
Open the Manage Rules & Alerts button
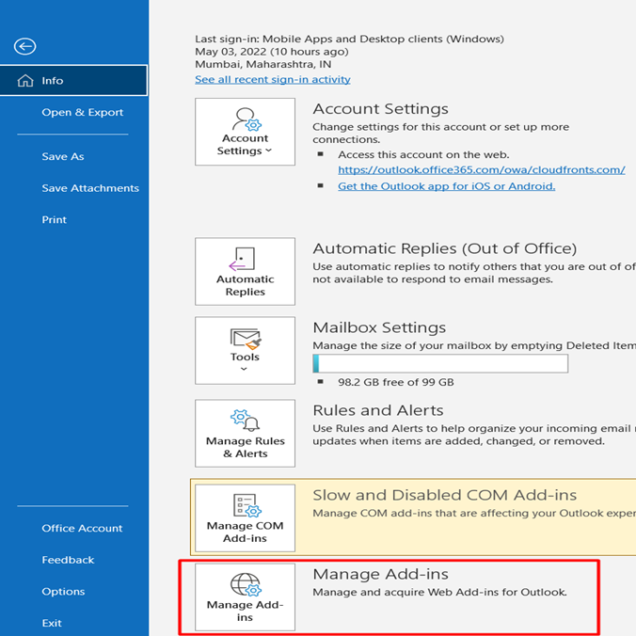[245, 433]
